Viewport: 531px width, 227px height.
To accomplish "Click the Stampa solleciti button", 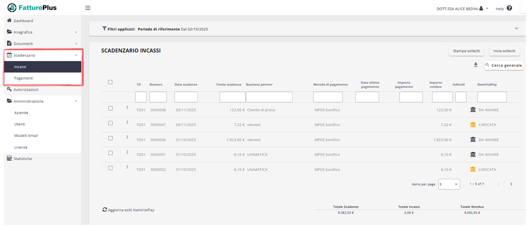I will [x=466, y=51].
